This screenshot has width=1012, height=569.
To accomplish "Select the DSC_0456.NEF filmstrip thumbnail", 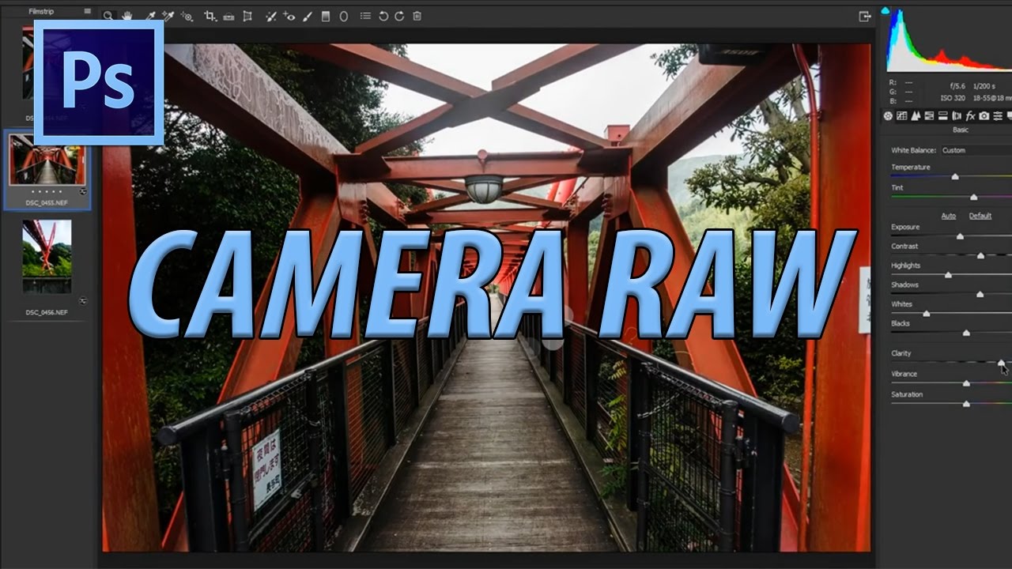I will (47, 256).
